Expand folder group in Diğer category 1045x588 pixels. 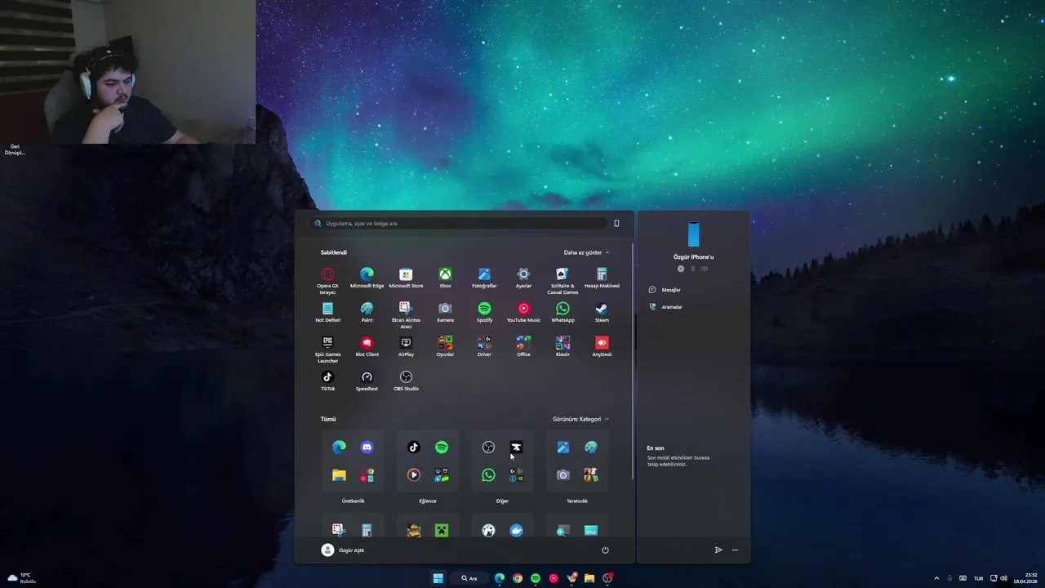(516, 475)
